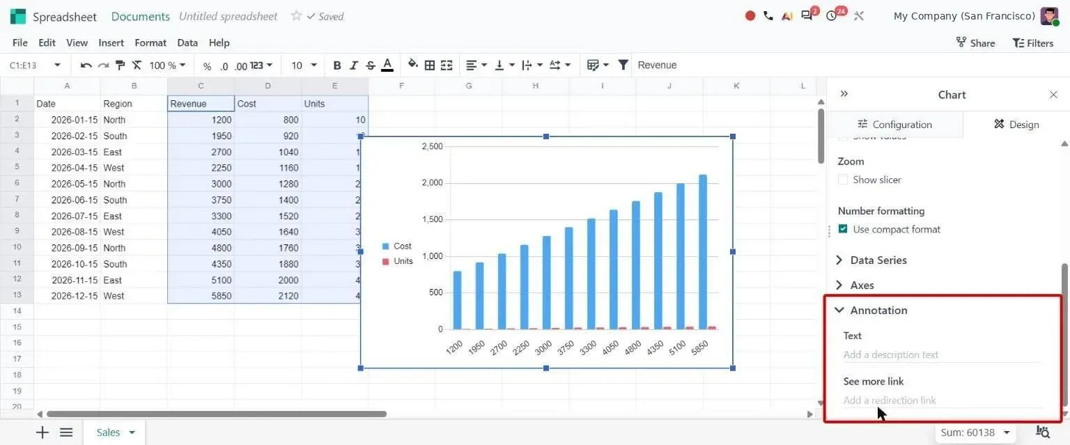This screenshot has height=445, width=1070.
Task: Open horizontal align dropdown
Action: click(x=476, y=65)
